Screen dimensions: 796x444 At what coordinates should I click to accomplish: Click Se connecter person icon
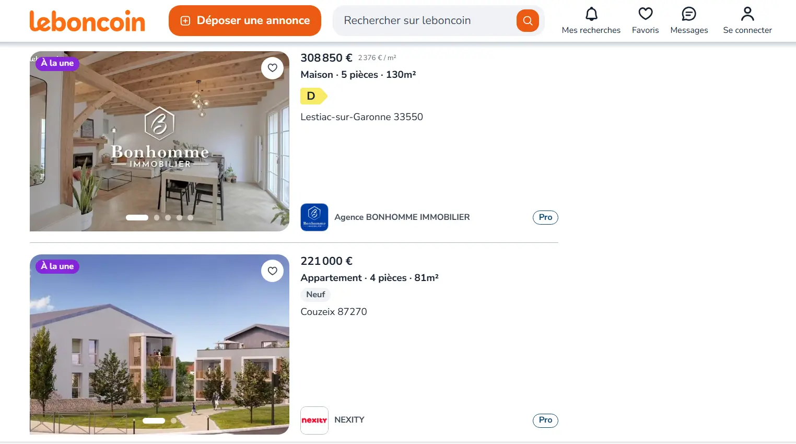pyautogui.click(x=747, y=14)
